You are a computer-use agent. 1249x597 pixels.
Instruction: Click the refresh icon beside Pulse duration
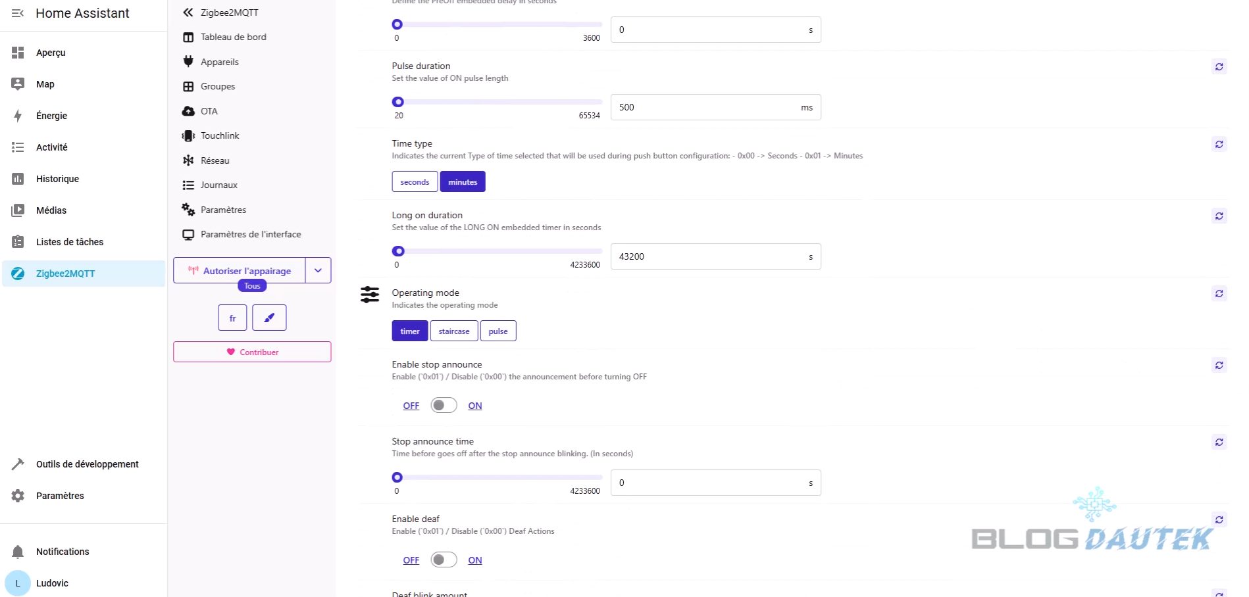pyautogui.click(x=1219, y=67)
